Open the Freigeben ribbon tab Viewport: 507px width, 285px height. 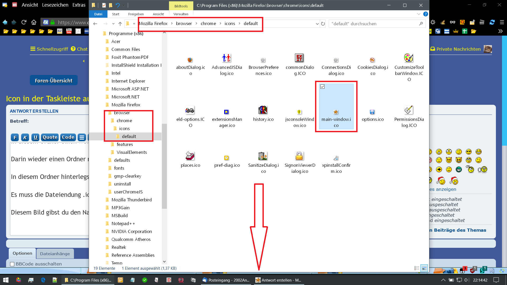click(x=136, y=14)
